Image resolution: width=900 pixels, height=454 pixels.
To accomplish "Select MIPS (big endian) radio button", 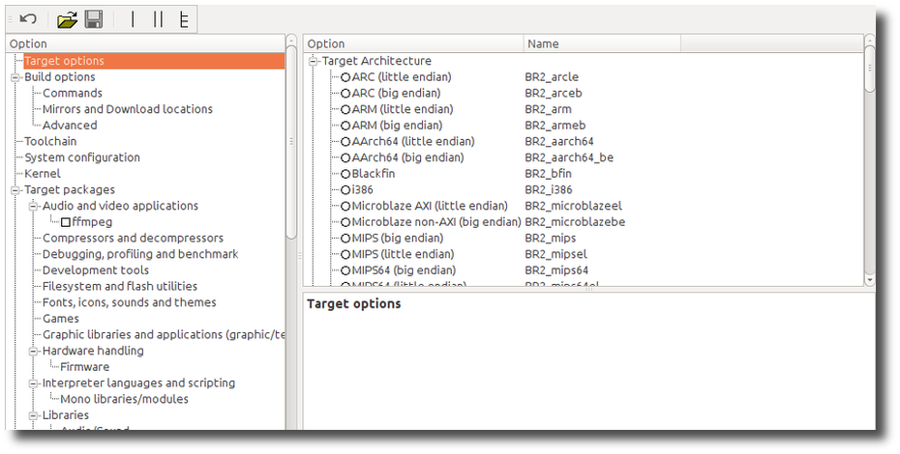I will click(x=345, y=239).
